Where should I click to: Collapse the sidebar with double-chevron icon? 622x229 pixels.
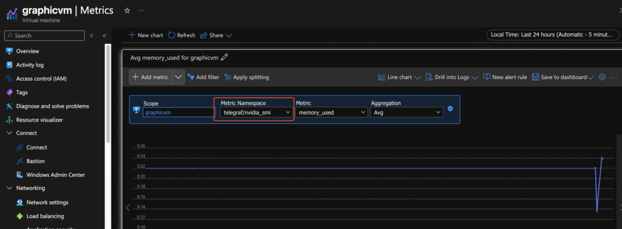coord(104,36)
